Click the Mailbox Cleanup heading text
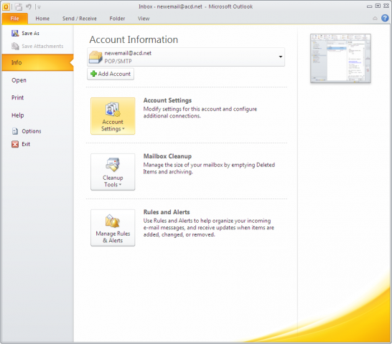The height and width of the screenshot is (344, 392). click(x=167, y=156)
